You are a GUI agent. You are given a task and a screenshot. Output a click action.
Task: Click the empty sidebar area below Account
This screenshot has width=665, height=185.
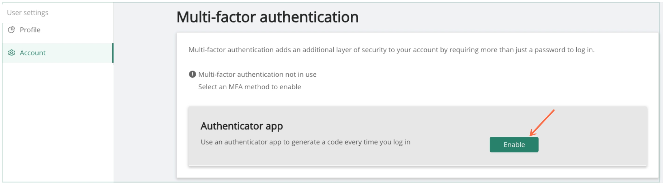tap(58, 121)
